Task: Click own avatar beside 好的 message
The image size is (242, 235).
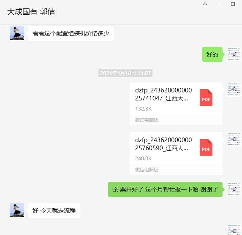Action: point(234,54)
